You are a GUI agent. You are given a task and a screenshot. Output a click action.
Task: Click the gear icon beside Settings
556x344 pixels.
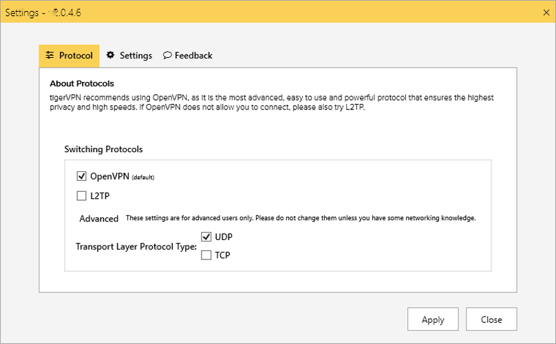110,55
